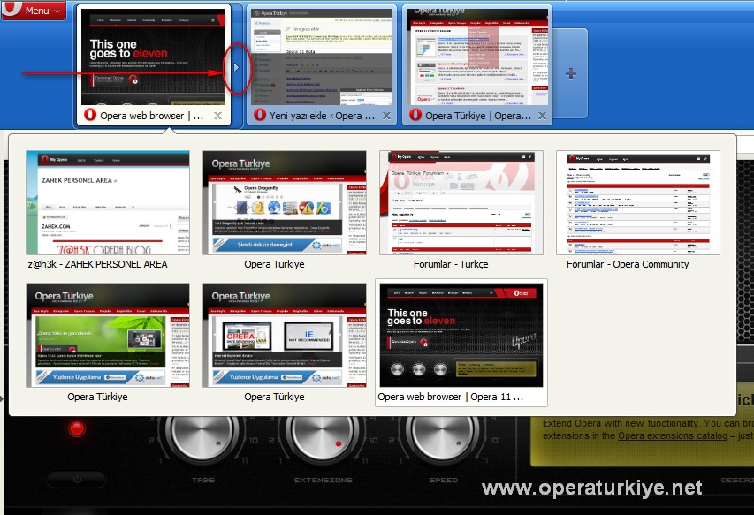Select the Opera Dragonfly "Opera Türkiye" thumbnail
The image size is (754, 515).
(x=285, y=203)
